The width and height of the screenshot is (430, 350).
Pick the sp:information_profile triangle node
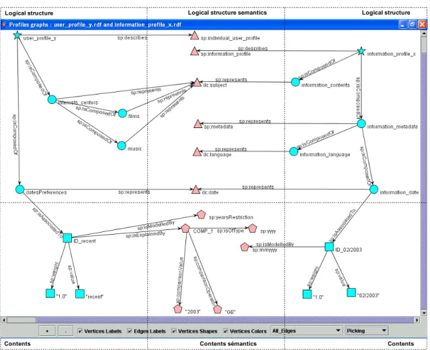pos(194,51)
